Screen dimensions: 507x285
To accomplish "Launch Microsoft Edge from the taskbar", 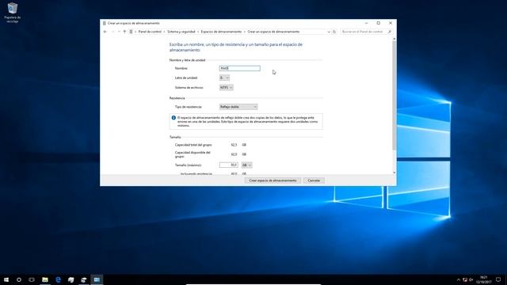I will click(58, 279).
